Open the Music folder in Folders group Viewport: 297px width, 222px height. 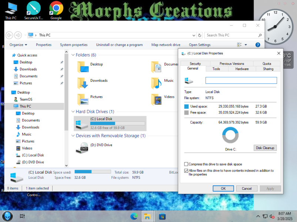point(162,83)
